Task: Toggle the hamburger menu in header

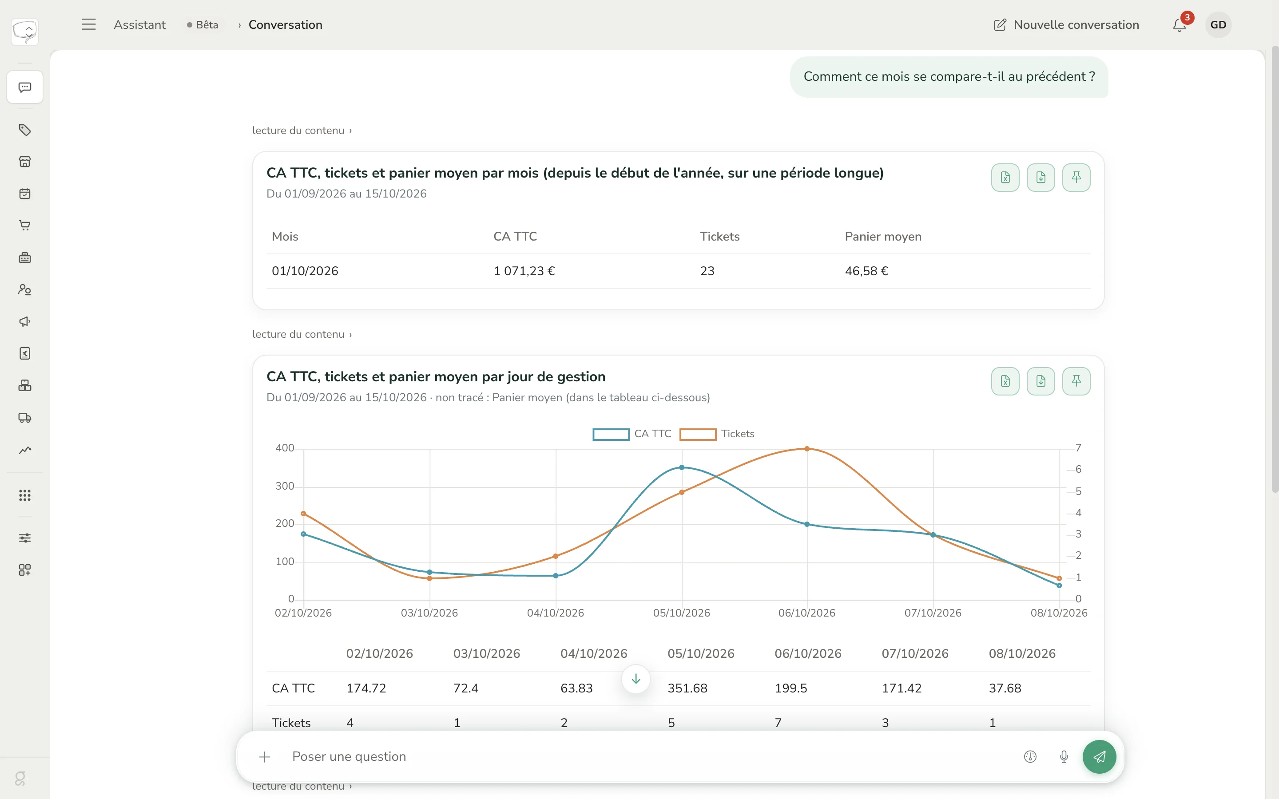Action: point(89,24)
